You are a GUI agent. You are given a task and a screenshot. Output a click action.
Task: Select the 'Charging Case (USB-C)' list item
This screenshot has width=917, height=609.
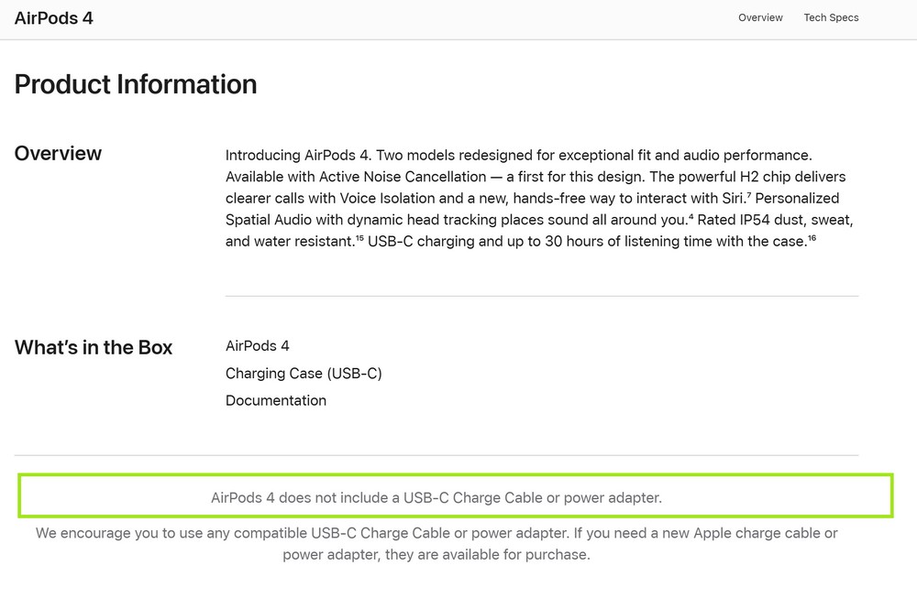[304, 373]
